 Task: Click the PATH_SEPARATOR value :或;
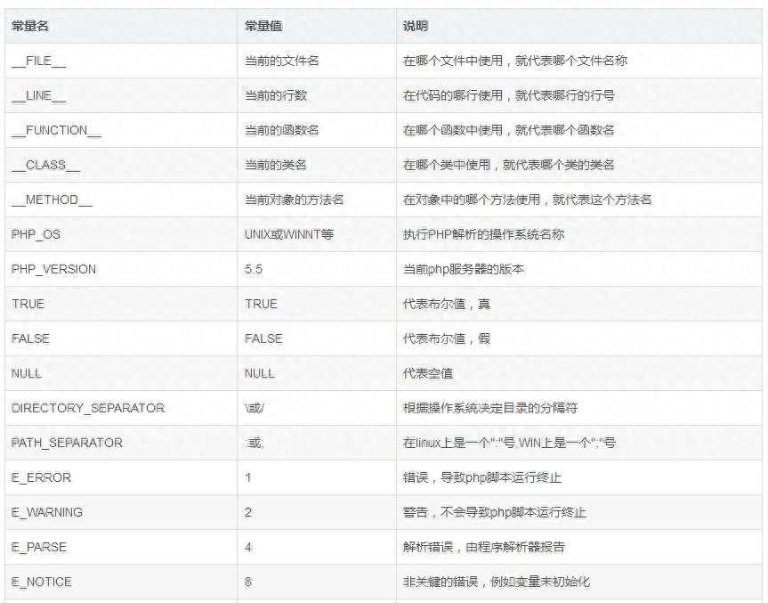coord(255,444)
